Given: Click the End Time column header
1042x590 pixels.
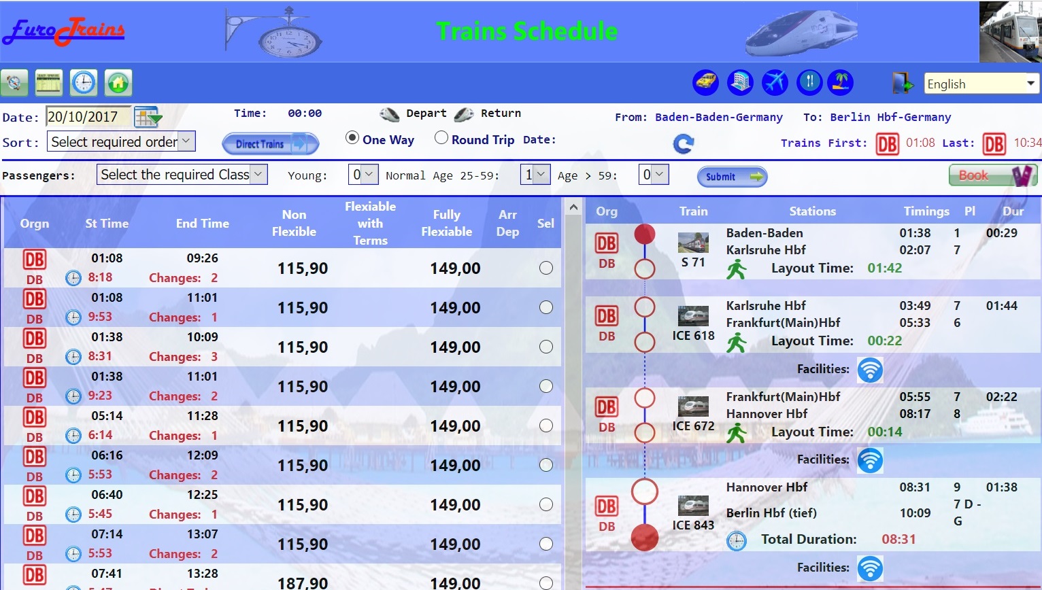Looking at the screenshot, I should (203, 223).
